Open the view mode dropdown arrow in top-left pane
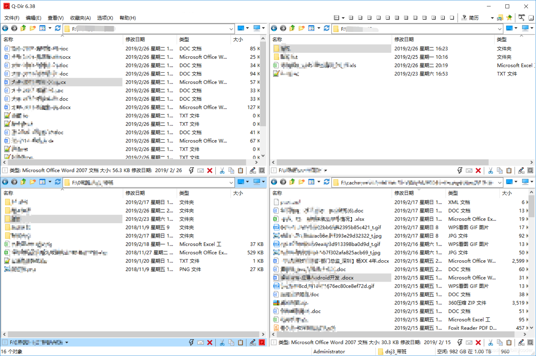Viewport: 536px width, 356px height. click(50, 28)
